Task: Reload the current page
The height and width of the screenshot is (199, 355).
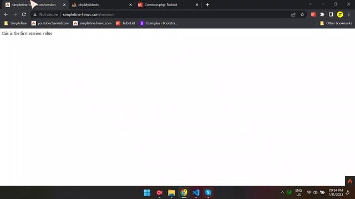Action: (24, 14)
